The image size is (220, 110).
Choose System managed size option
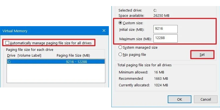[x=120, y=47]
